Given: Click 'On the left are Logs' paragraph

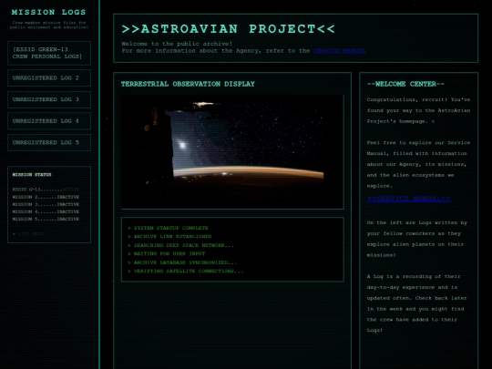Looking at the screenshot, I should coord(417,239).
